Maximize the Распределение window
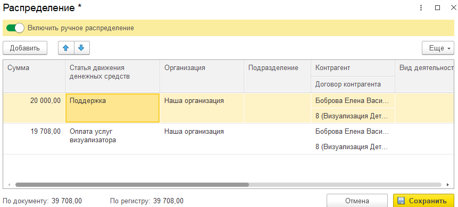The width and height of the screenshot is (458, 207). pyautogui.click(x=438, y=8)
